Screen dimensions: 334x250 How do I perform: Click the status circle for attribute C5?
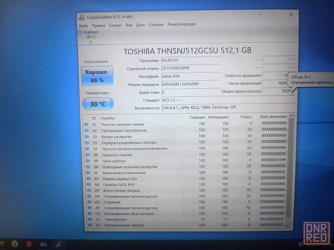90,225
